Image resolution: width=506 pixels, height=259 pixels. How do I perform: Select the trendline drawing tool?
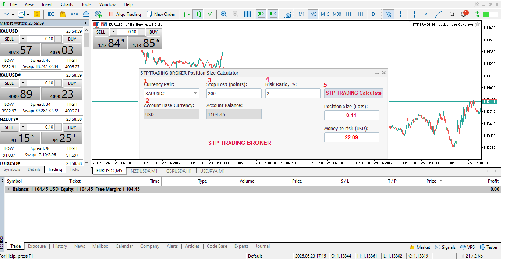[438, 14]
